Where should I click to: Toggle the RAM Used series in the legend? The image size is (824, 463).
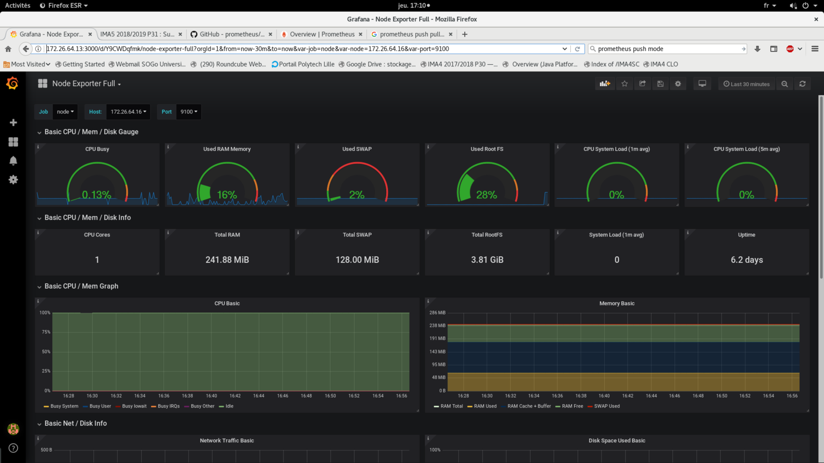[485, 406]
